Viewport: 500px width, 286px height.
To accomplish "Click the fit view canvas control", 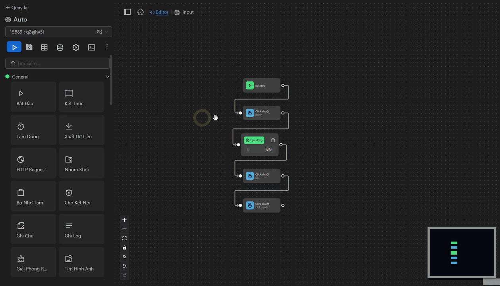I will point(124,238).
